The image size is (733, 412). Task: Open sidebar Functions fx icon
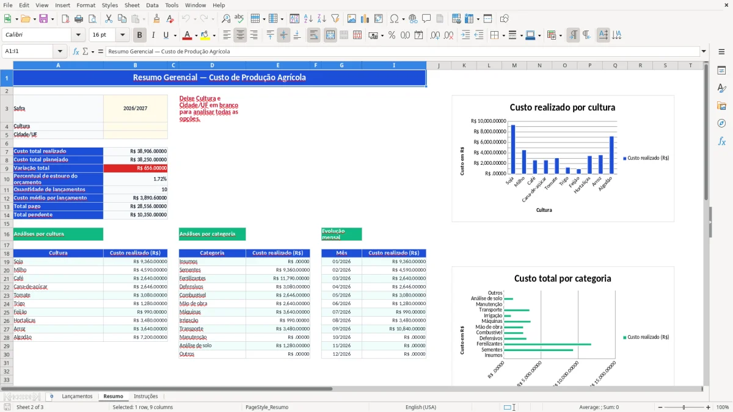pyautogui.click(x=721, y=141)
